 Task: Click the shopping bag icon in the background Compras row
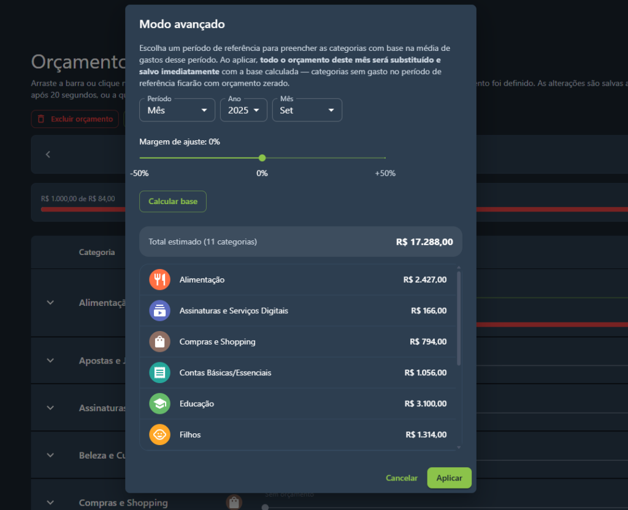click(x=234, y=502)
